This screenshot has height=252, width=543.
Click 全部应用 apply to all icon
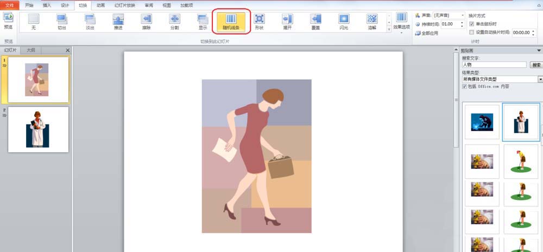pyautogui.click(x=418, y=33)
